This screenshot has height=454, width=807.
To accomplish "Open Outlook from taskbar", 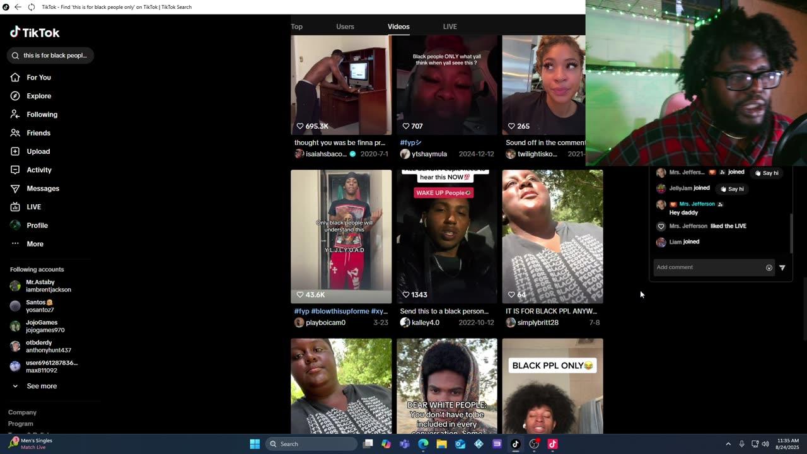I will [460, 444].
